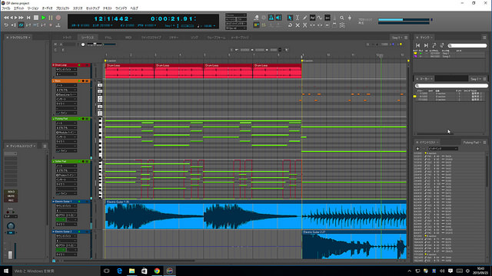Select the first Drum Loop clip in timeline
This screenshot has height=276, width=492.
(x=130, y=71)
